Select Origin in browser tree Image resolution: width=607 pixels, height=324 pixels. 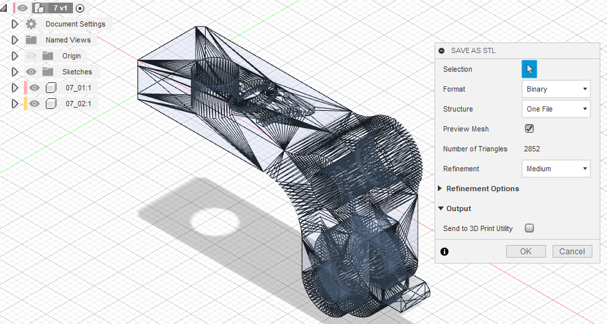click(72, 56)
